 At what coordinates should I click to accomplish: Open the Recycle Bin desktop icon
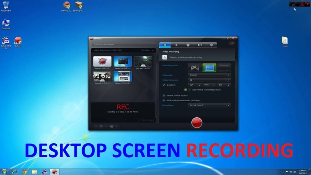[x=6, y=7]
